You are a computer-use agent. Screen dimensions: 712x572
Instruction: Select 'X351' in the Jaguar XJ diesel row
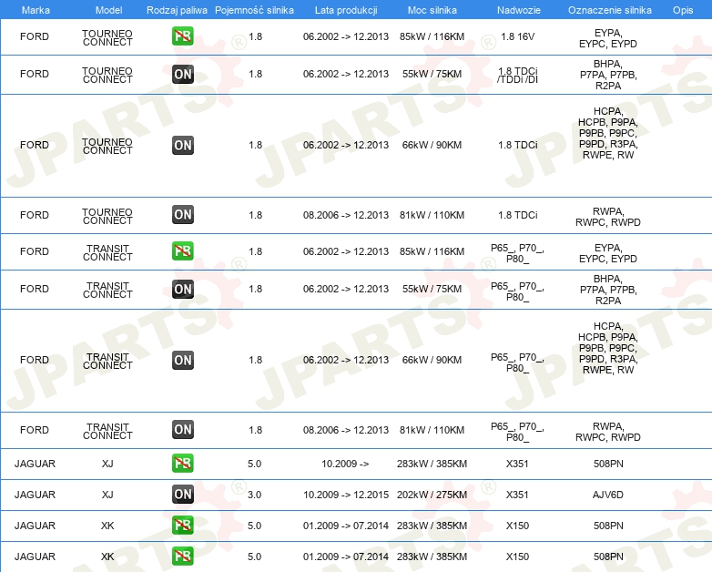(517, 495)
